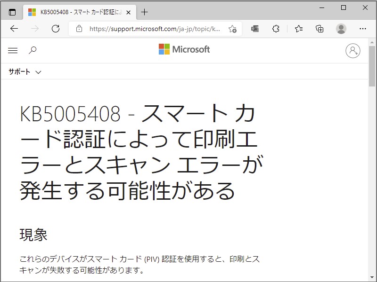Open the Favorites list
The image size is (377, 282).
[x=298, y=29]
